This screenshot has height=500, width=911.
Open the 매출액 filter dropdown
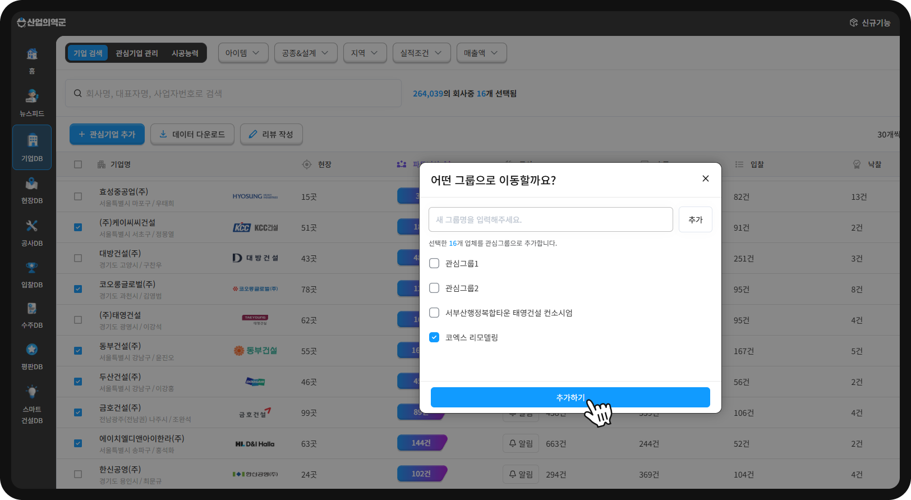(481, 53)
